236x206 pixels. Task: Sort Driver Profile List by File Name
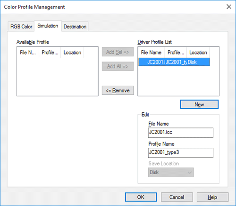pos(152,53)
